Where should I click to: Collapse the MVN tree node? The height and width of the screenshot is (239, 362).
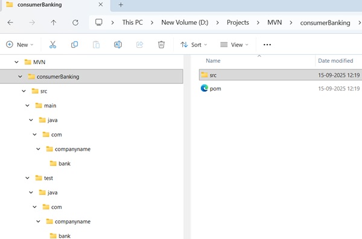tap(16, 62)
